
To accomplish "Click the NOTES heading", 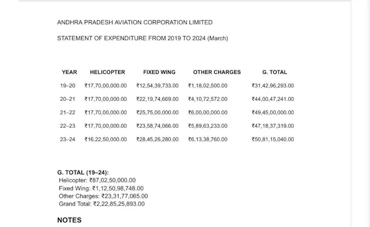I will (x=69, y=220).
